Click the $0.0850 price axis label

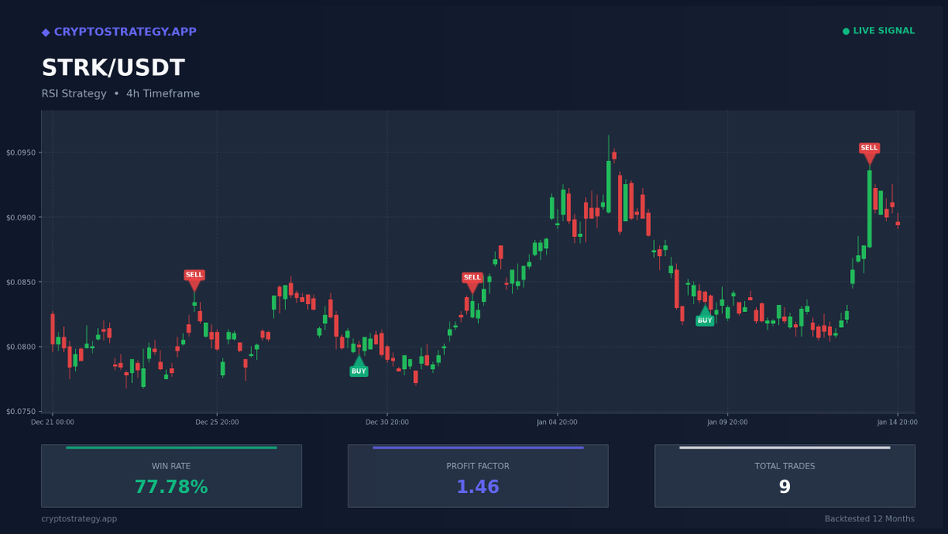(x=21, y=283)
